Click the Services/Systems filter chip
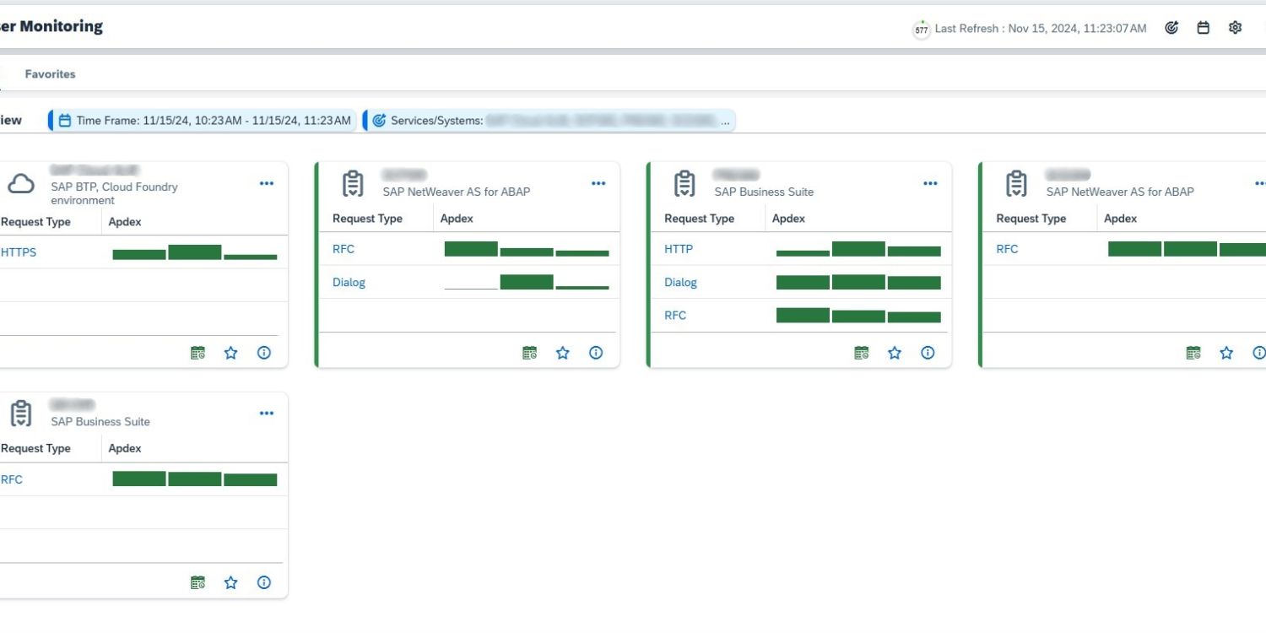Image resolution: width=1266 pixels, height=633 pixels. coord(550,121)
